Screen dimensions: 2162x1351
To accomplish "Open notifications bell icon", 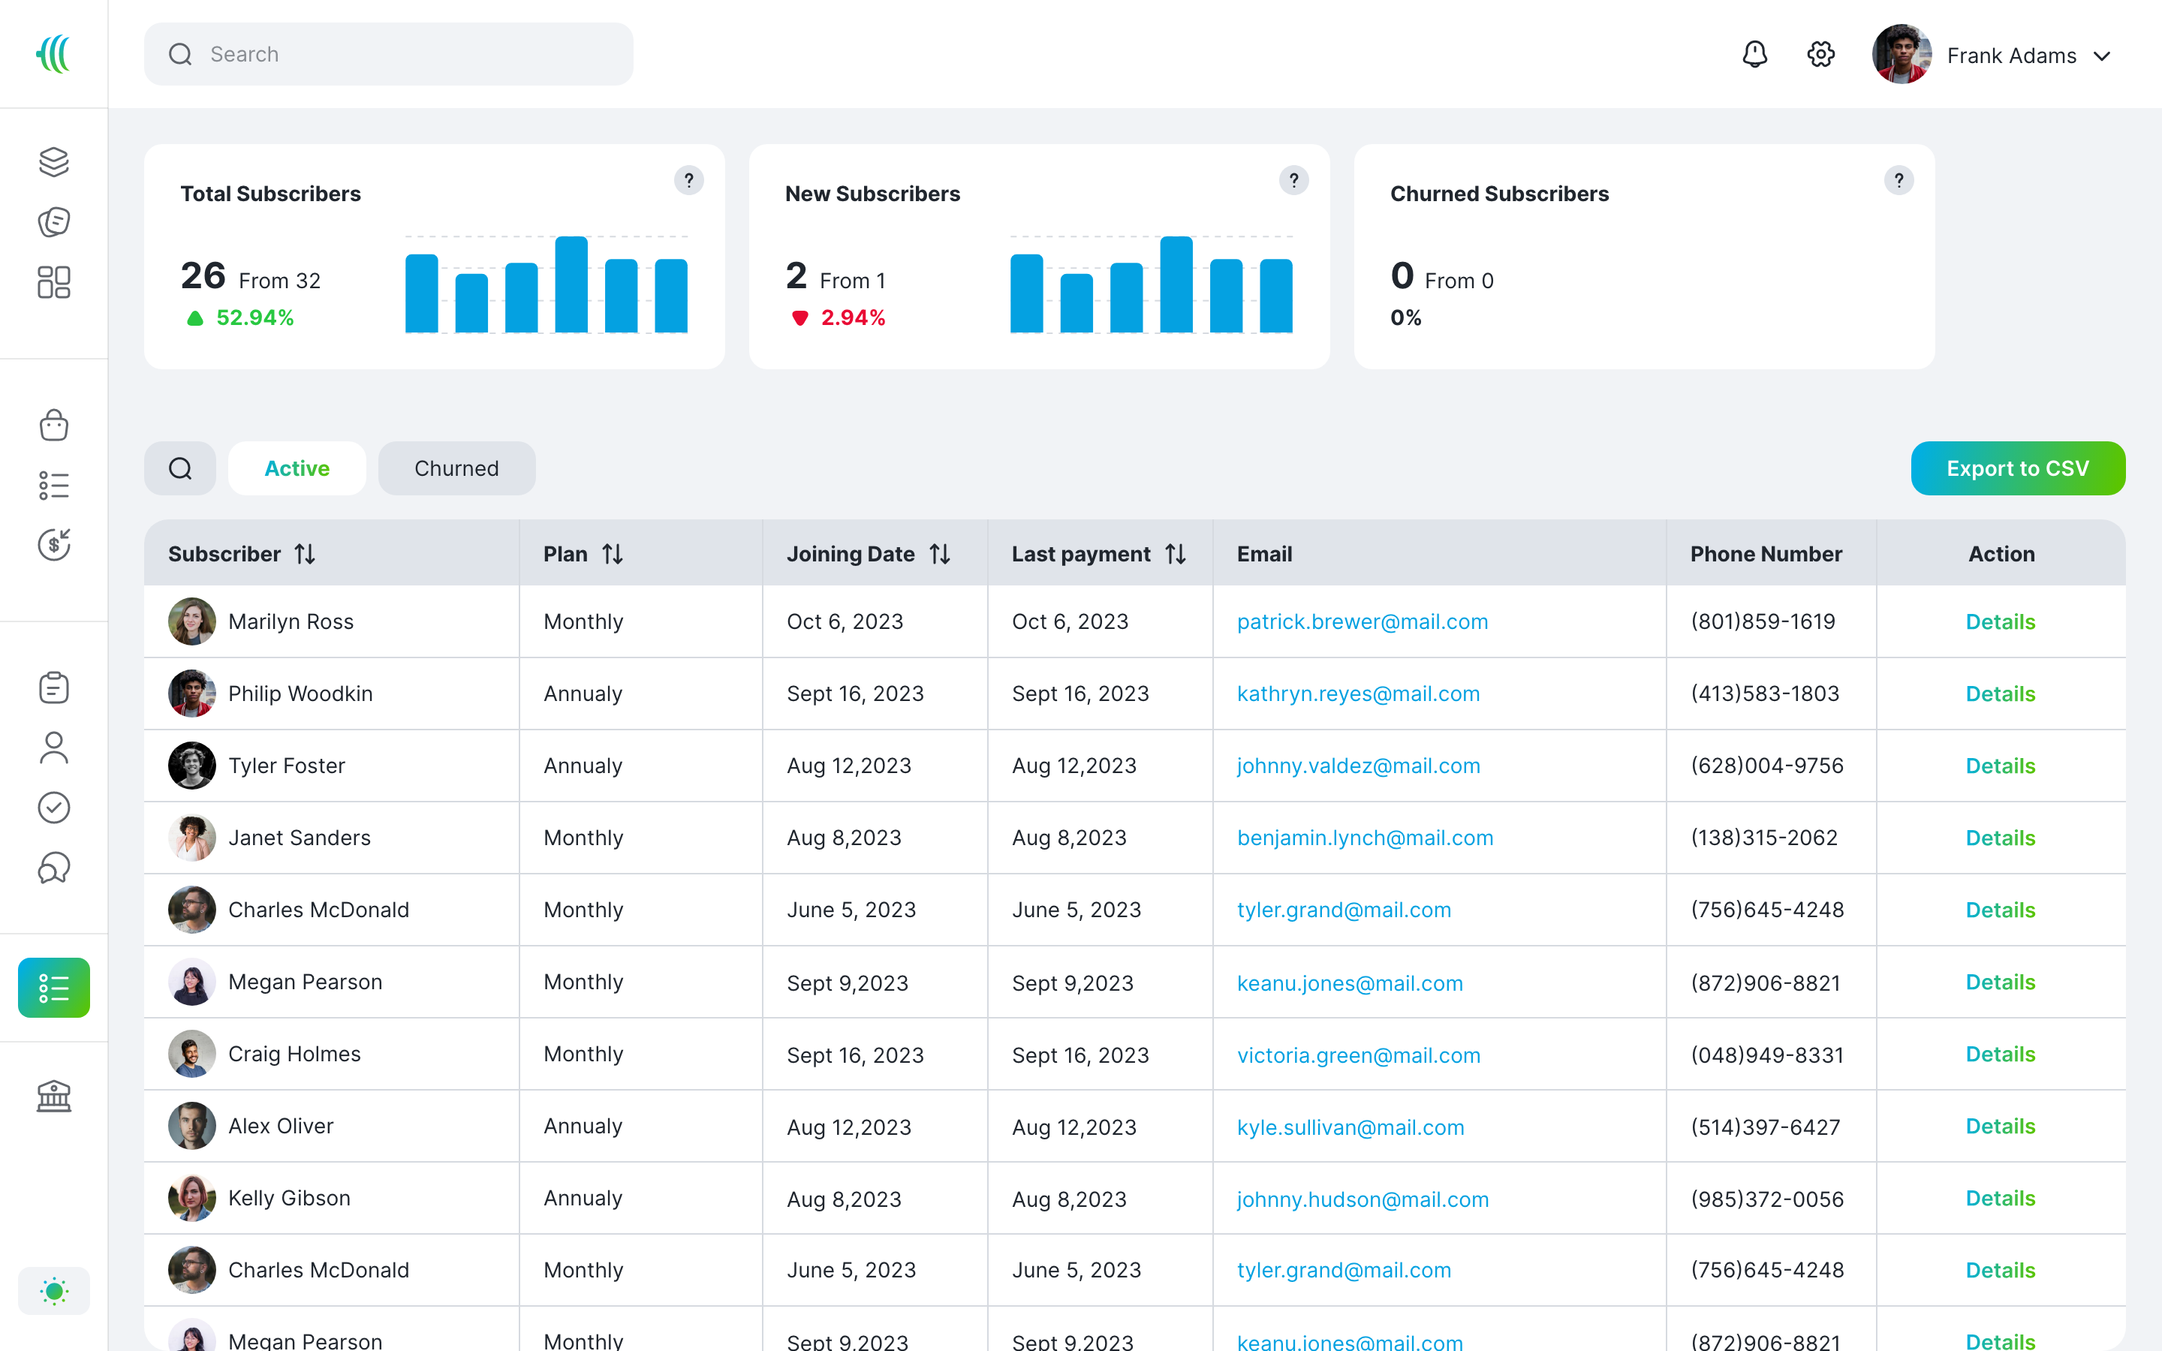I will 1754,55.
